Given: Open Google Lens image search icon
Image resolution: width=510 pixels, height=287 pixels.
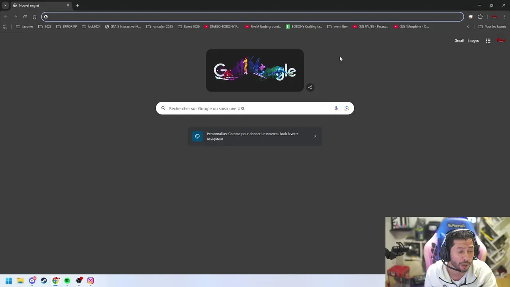Looking at the screenshot, I should click(347, 108).
